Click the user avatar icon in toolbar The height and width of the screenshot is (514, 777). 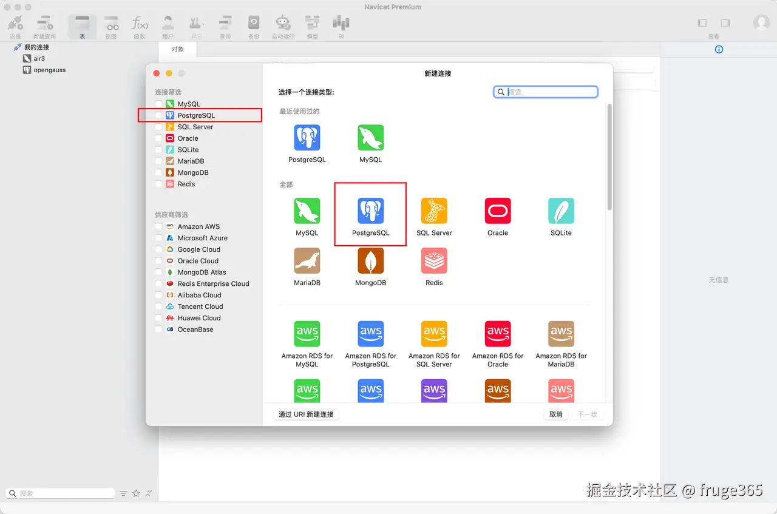761,23
